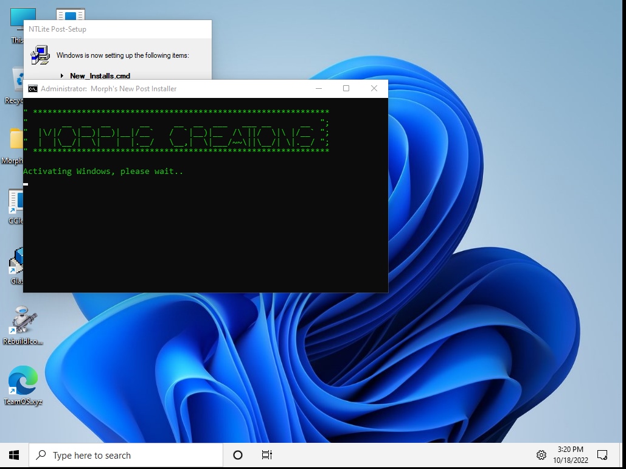Click the Administrator: Morph's New Post Installer title

tap(108, 89)
